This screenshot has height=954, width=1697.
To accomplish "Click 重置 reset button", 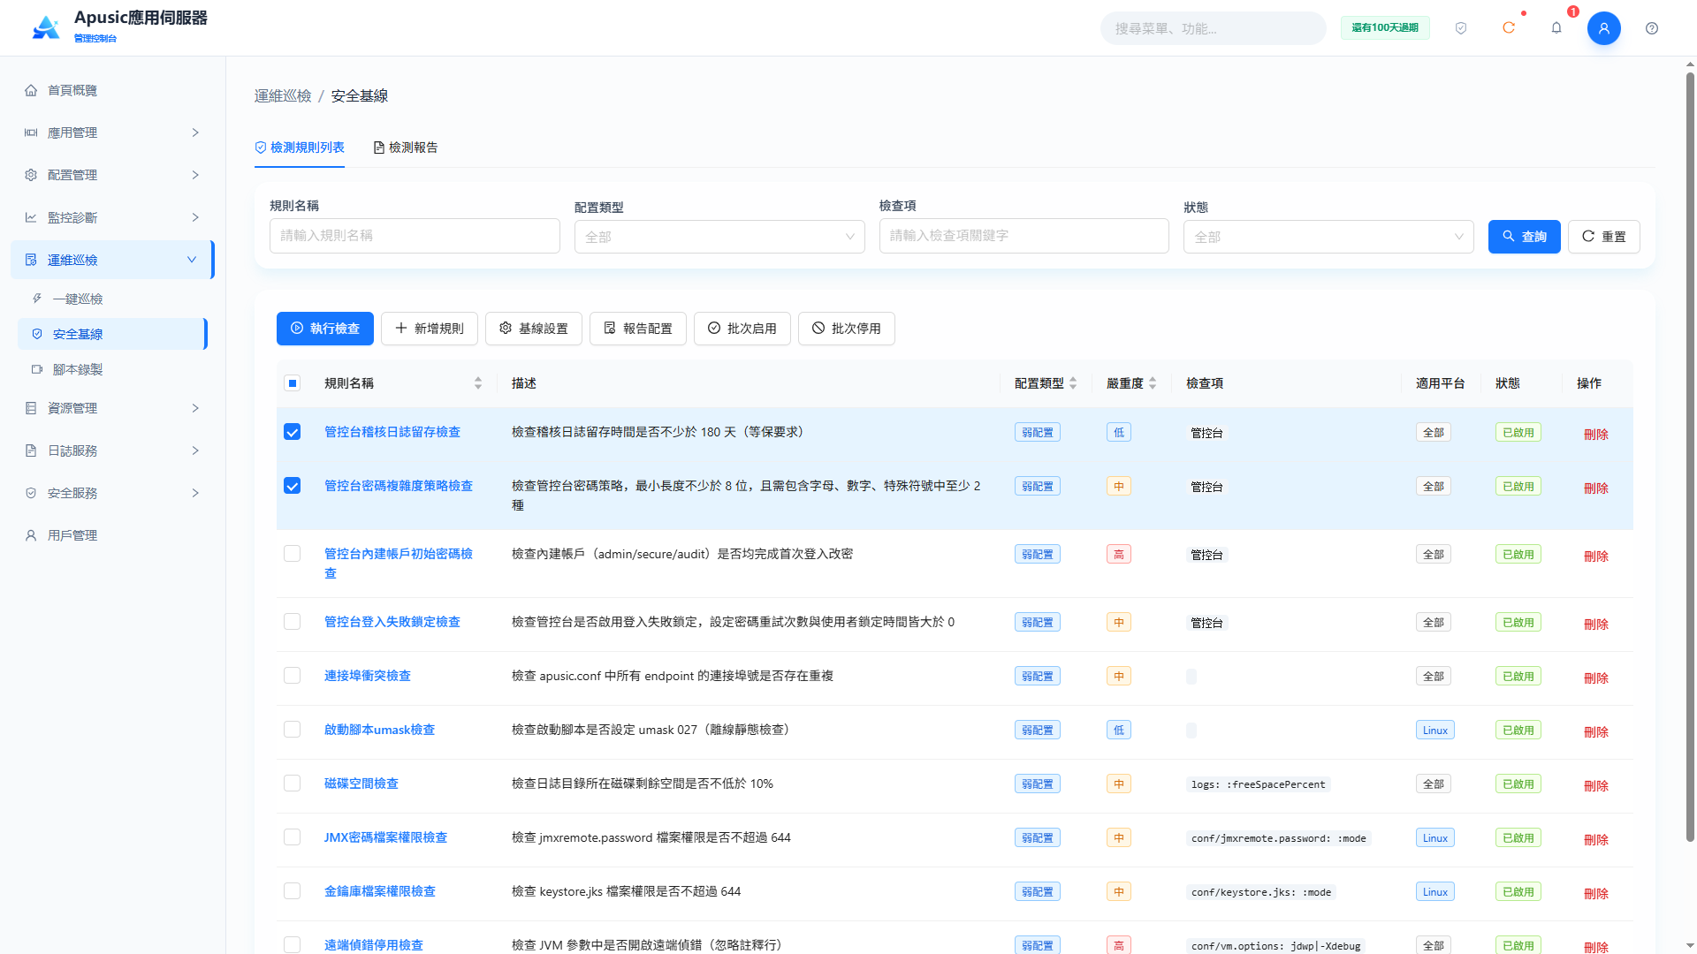I will click(1604, 237).
